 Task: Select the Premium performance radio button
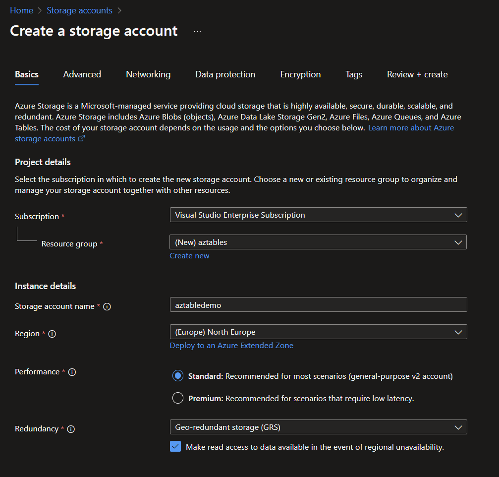coord(178,398)
